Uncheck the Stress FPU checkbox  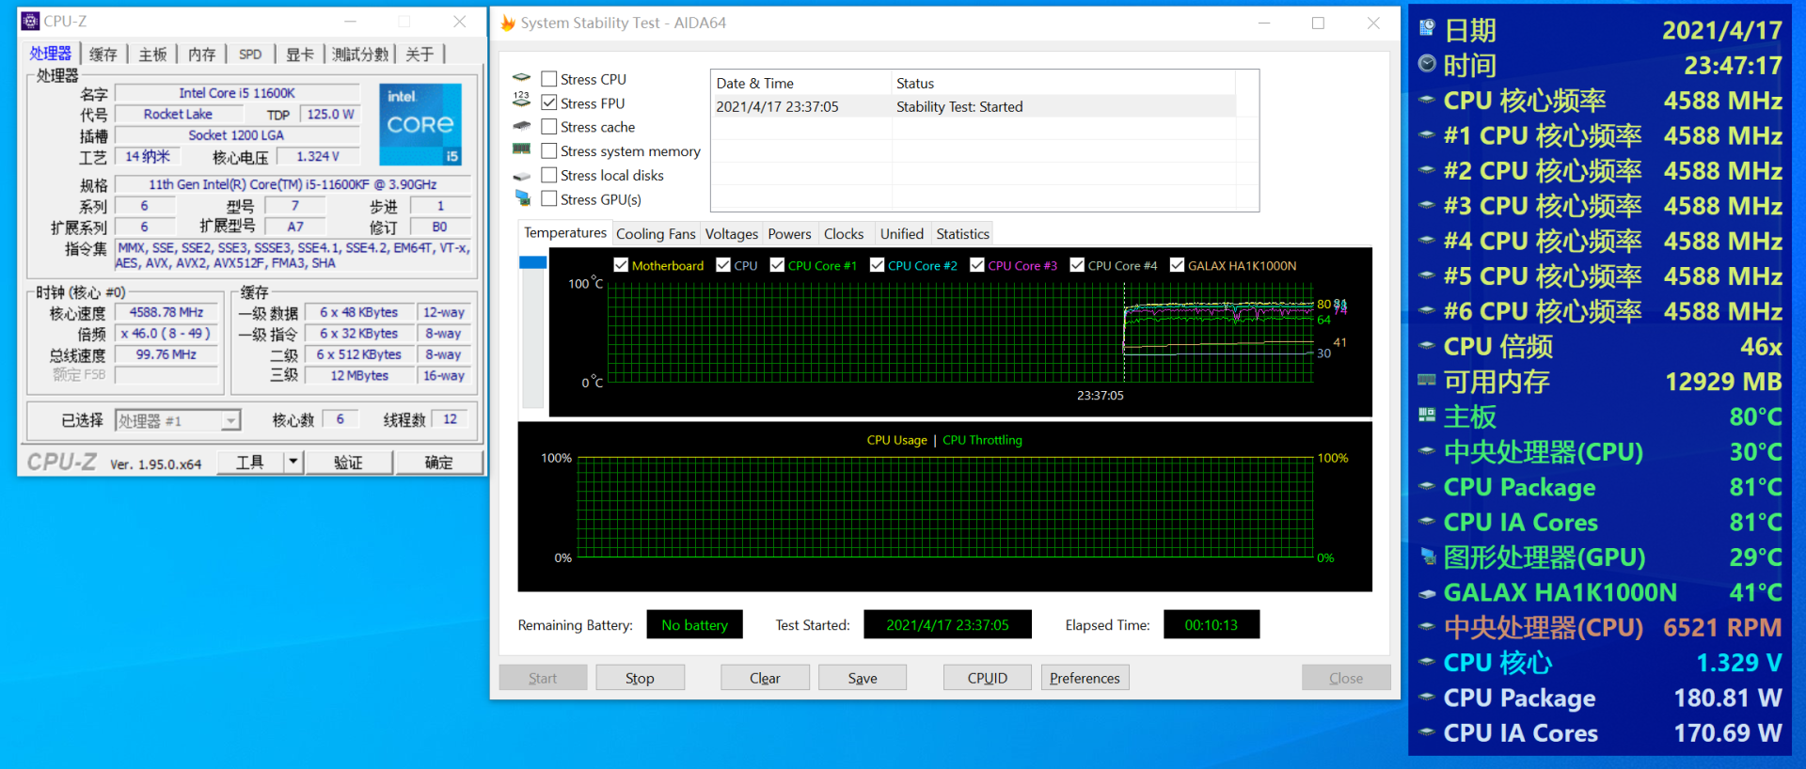pyautogui.click(x=549, y=102)
